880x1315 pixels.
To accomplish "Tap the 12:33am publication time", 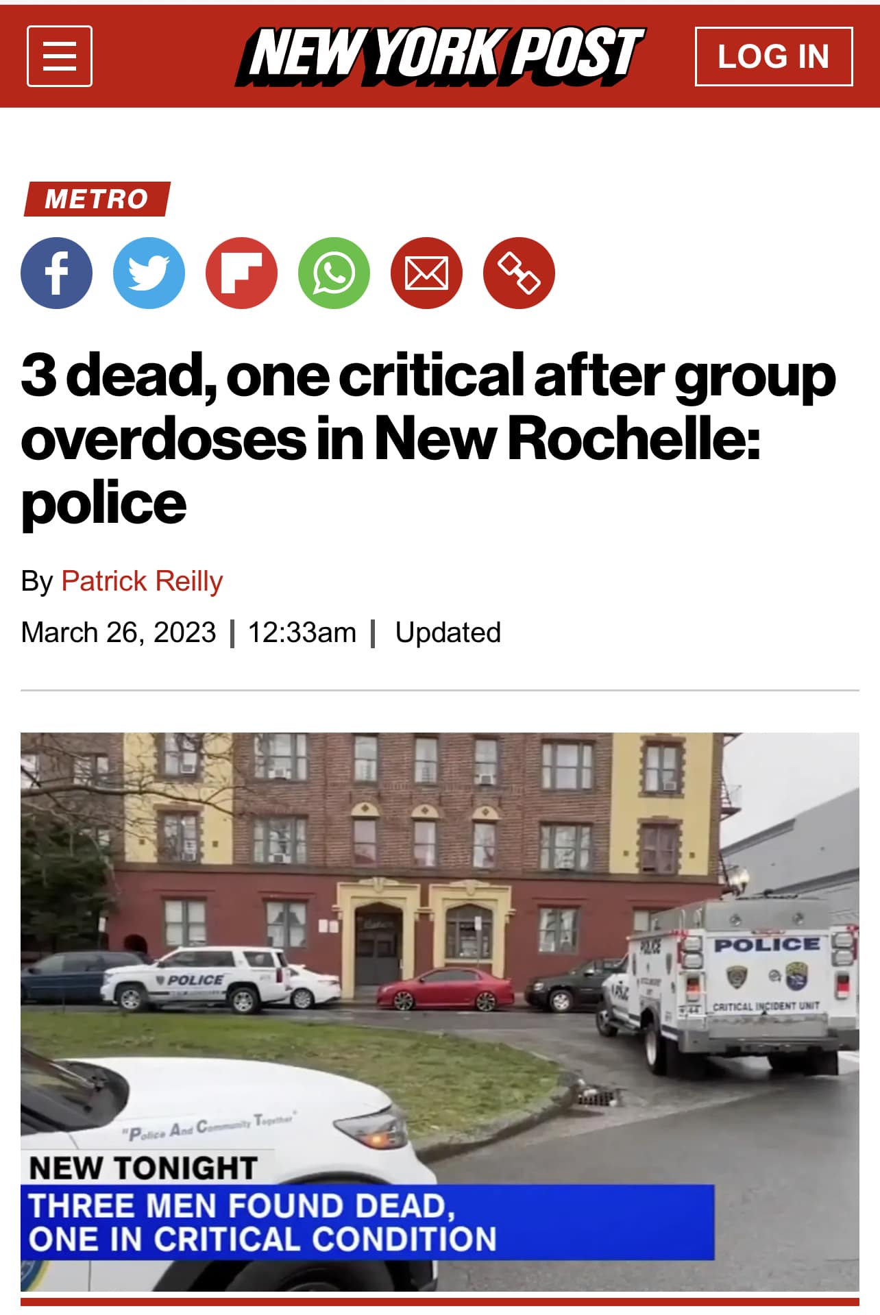I will click(x=302, y=632).
